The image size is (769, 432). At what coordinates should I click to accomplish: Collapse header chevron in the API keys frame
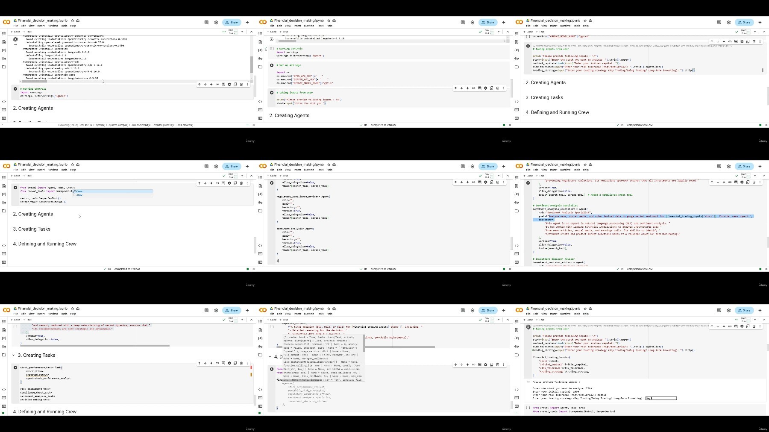(x=508, y=32)
